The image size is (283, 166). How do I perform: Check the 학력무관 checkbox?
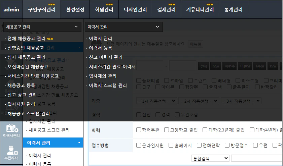click(x=139, y=130)
